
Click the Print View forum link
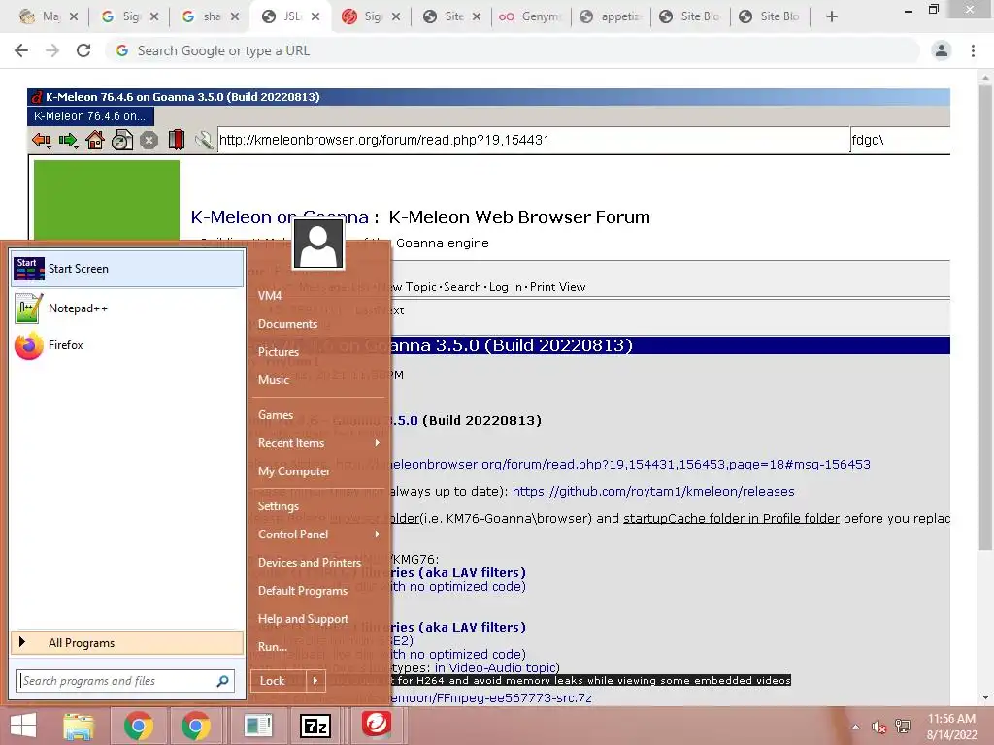coord(557,287)
